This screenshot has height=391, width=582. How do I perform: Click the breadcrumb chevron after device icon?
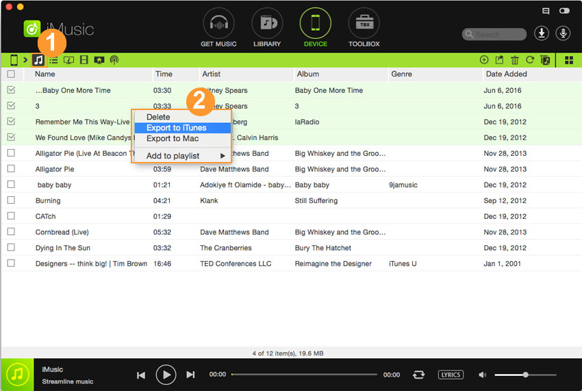click(x=25, y=59)
